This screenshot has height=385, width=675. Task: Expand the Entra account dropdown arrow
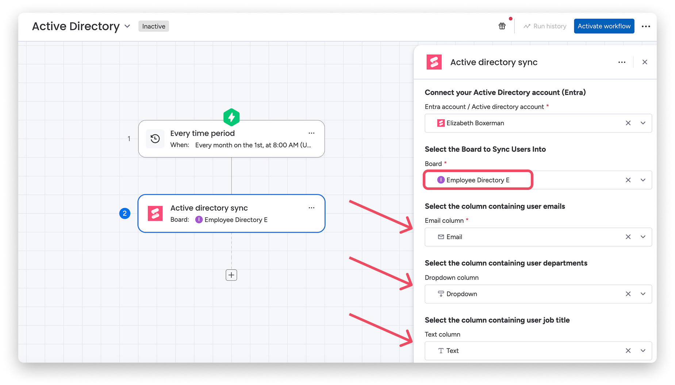tap(643, 123)
